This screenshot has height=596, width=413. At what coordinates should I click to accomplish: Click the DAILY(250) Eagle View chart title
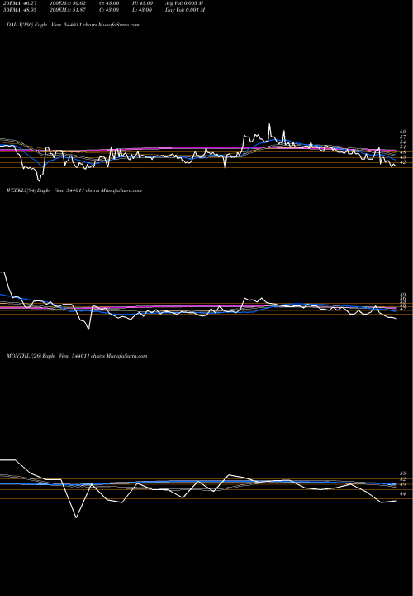coord(73,25)
